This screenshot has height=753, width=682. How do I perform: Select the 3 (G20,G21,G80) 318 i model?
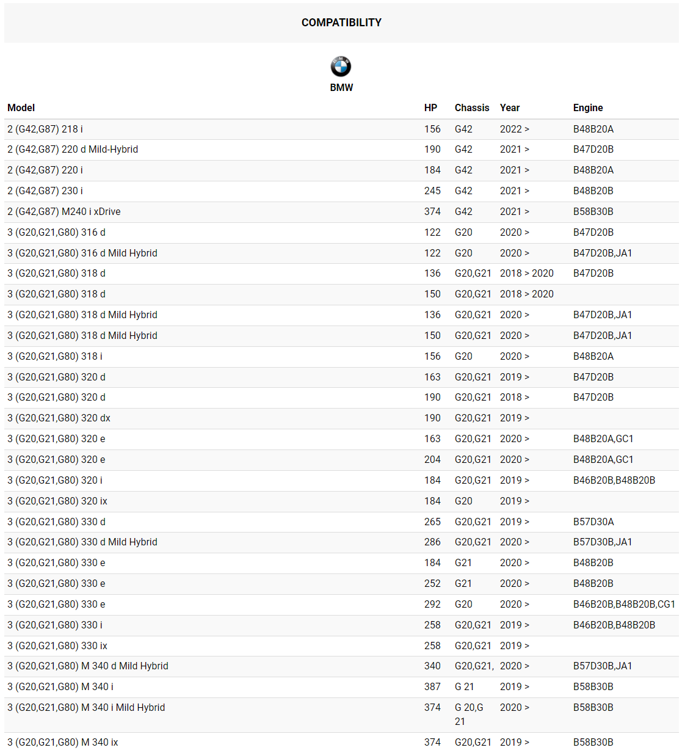coord(55,356)
